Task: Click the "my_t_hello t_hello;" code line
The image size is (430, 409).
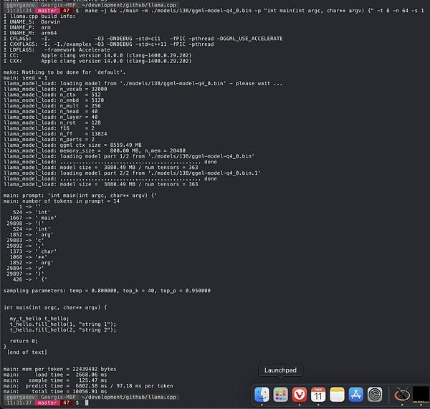Action: (39, 319)
